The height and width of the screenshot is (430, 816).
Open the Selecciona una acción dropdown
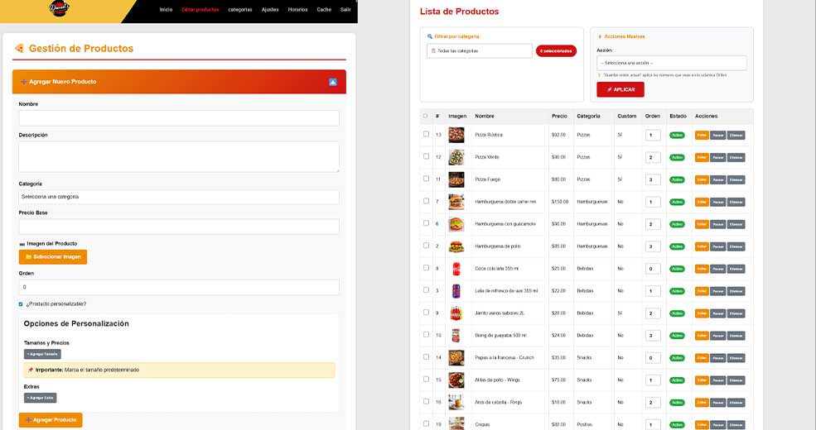pos(671,63)
